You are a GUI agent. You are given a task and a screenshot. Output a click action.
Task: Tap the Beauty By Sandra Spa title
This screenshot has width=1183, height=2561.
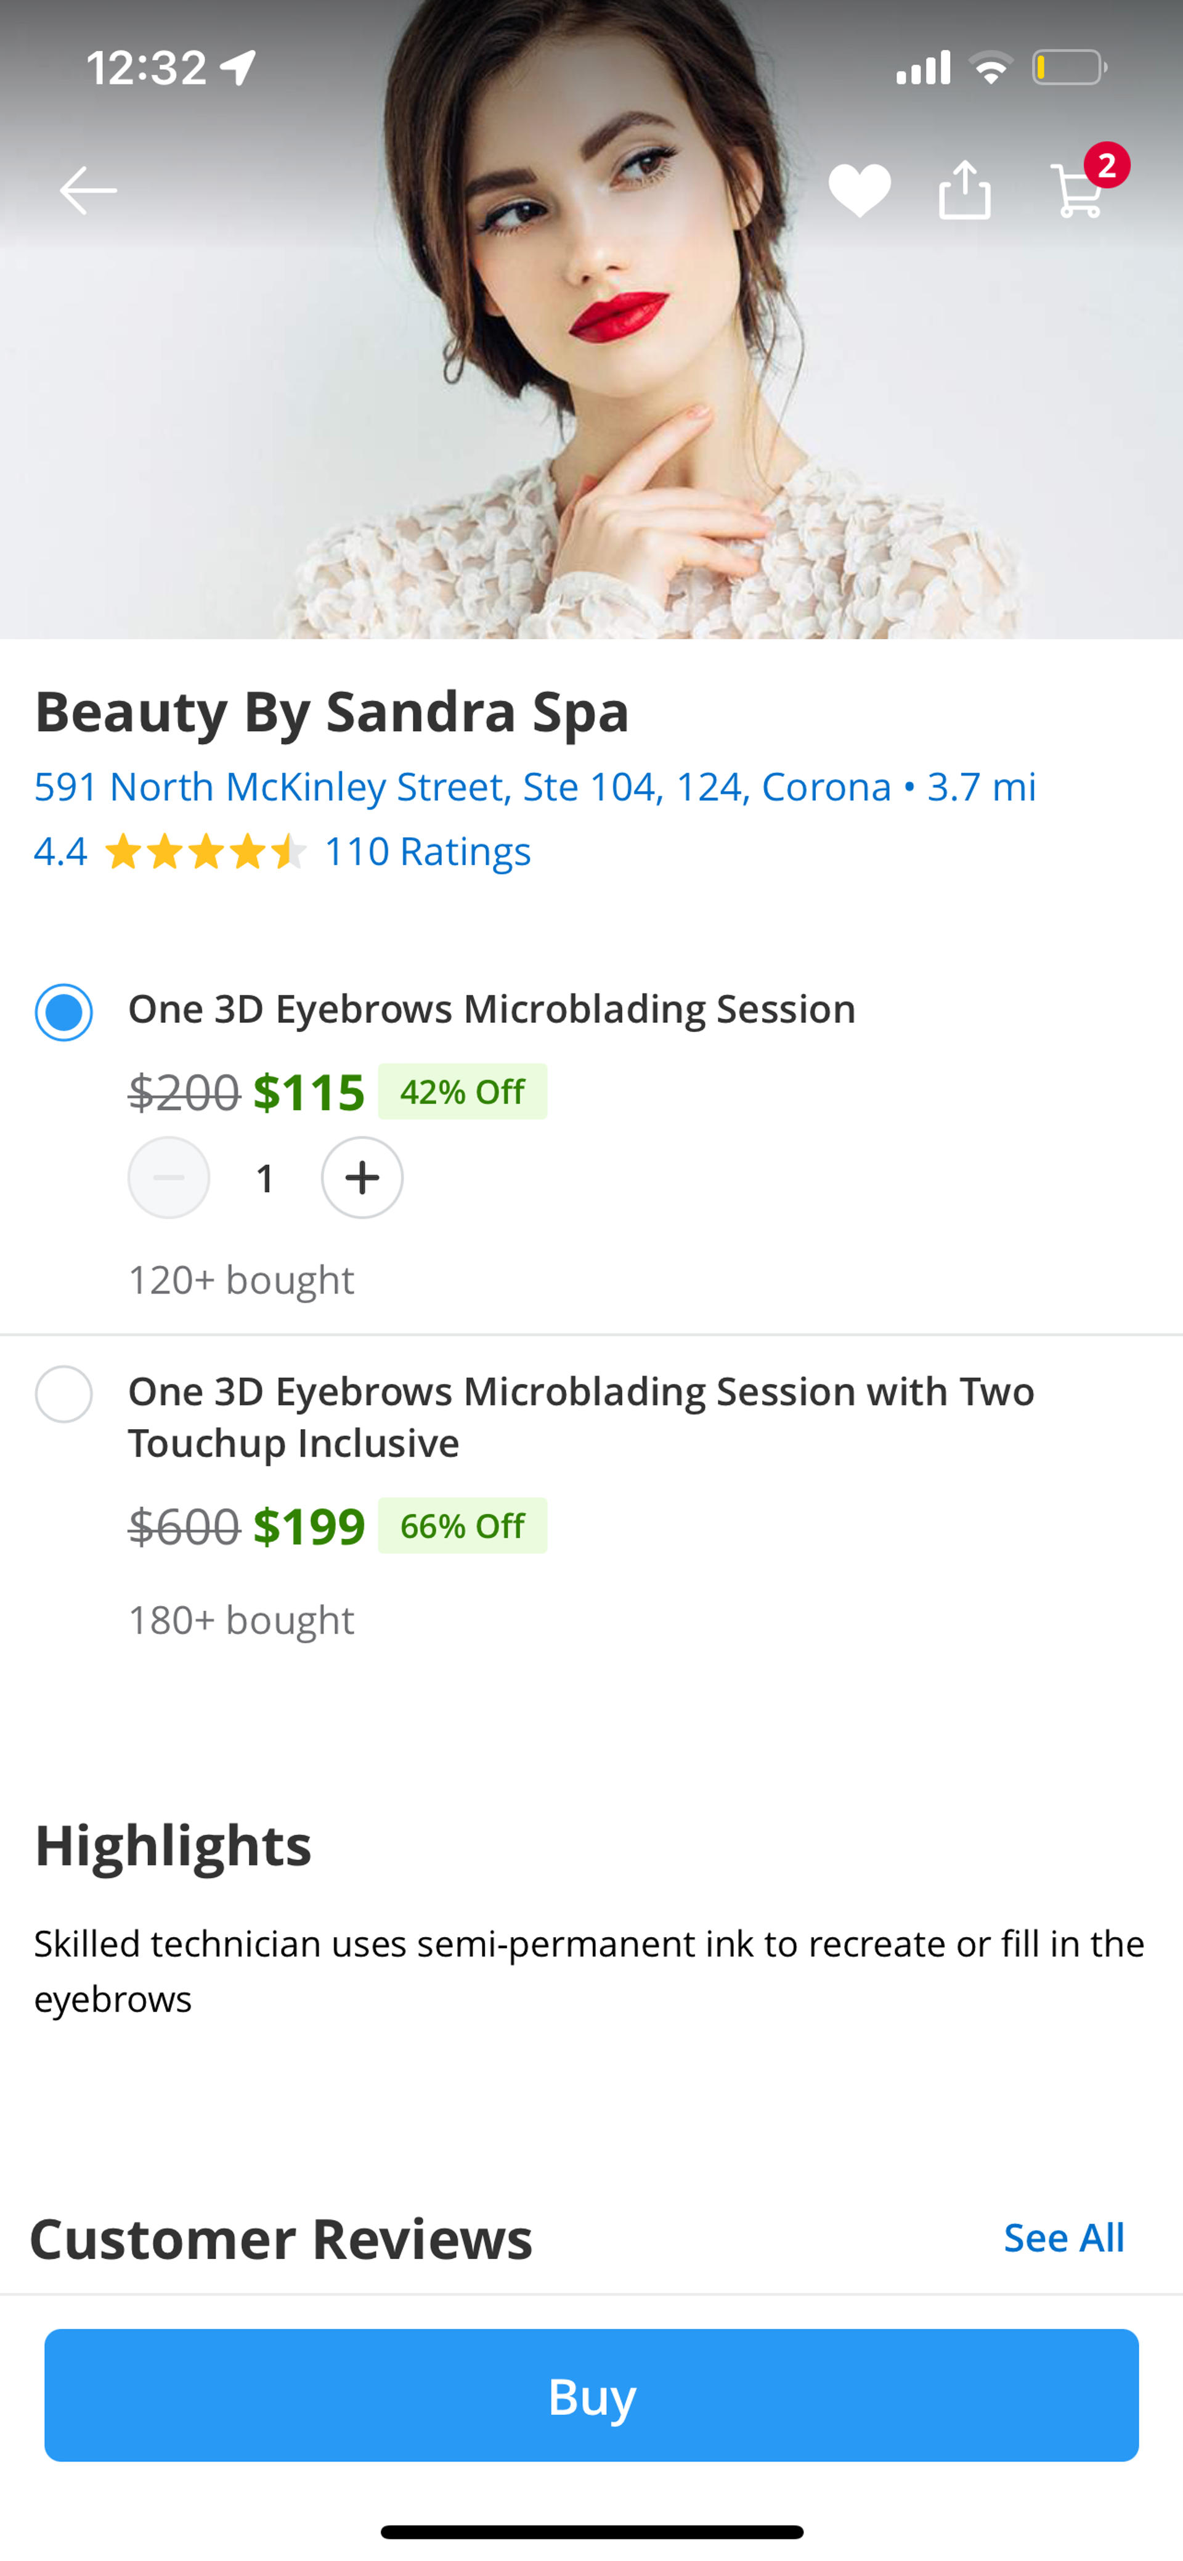click(x=331, y=711)
